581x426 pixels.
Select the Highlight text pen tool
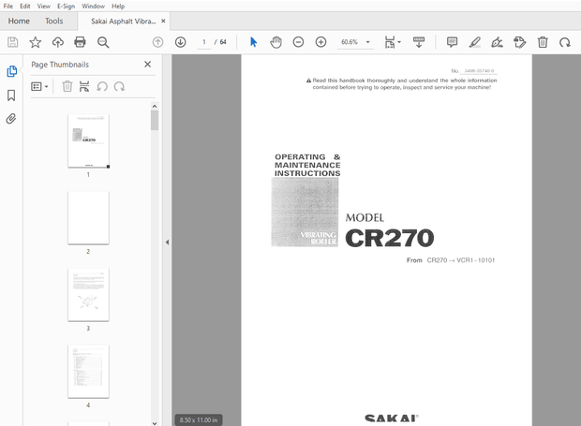[x=475, y=42]
